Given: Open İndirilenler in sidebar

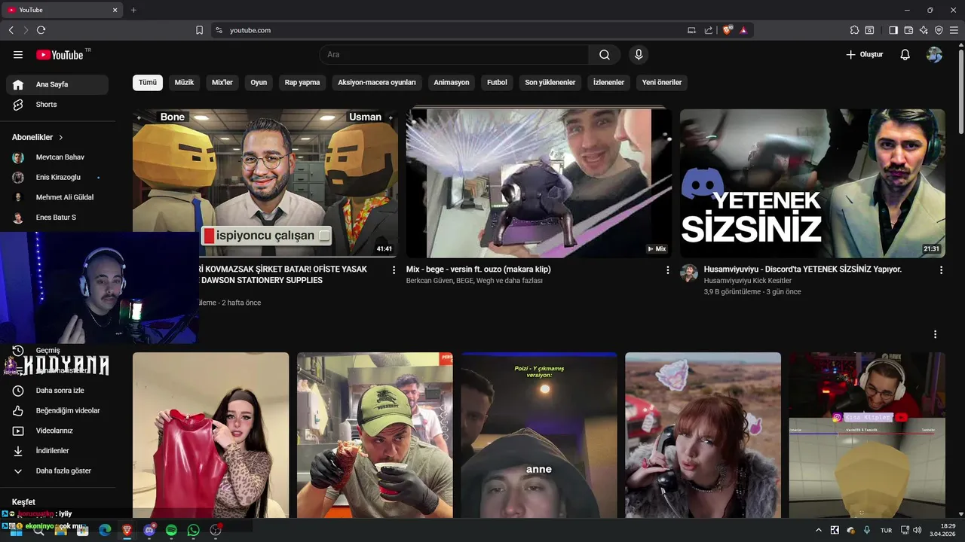Looking at the screenshot, I should point(57,450).
